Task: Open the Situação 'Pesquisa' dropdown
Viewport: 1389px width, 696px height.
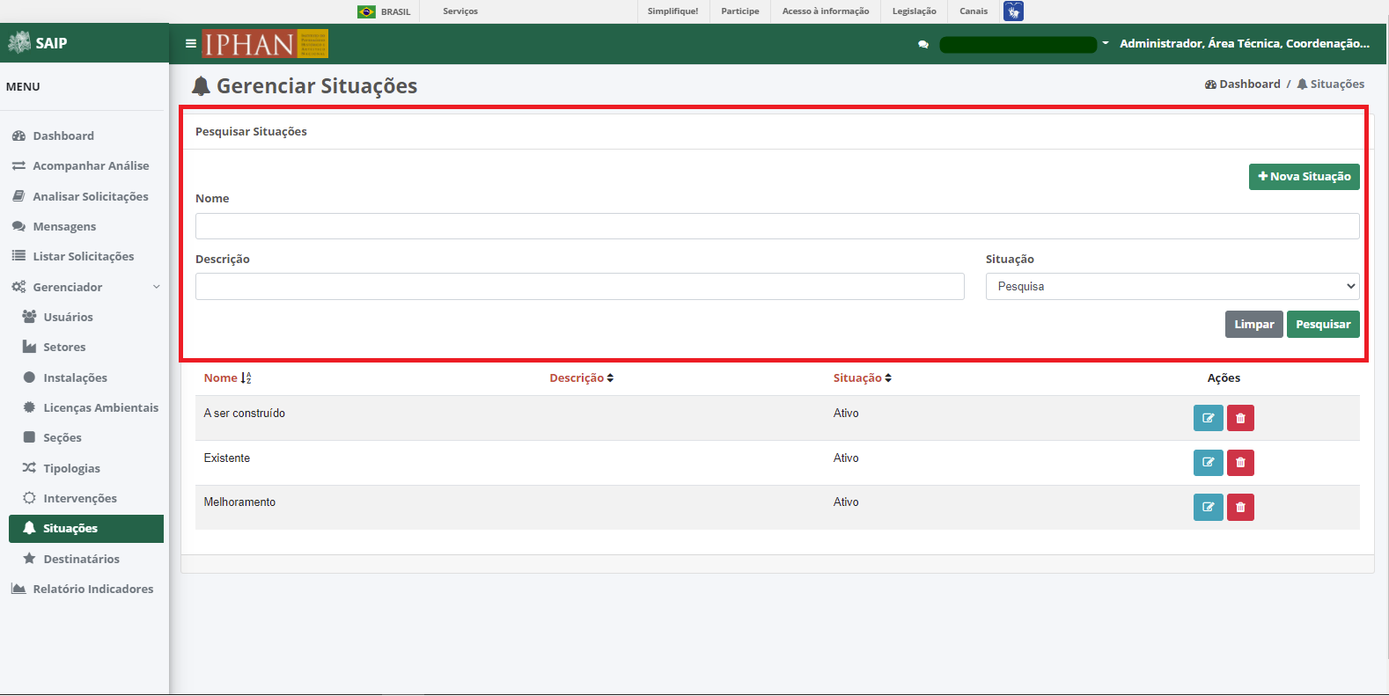Action: click(1172, 287)
